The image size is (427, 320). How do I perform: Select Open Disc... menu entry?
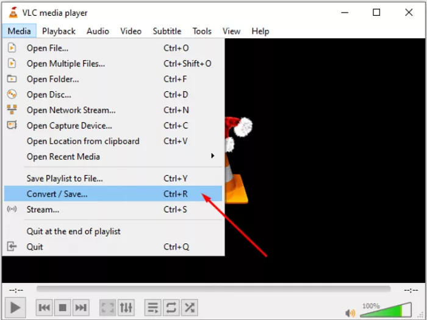pos(113,94)
